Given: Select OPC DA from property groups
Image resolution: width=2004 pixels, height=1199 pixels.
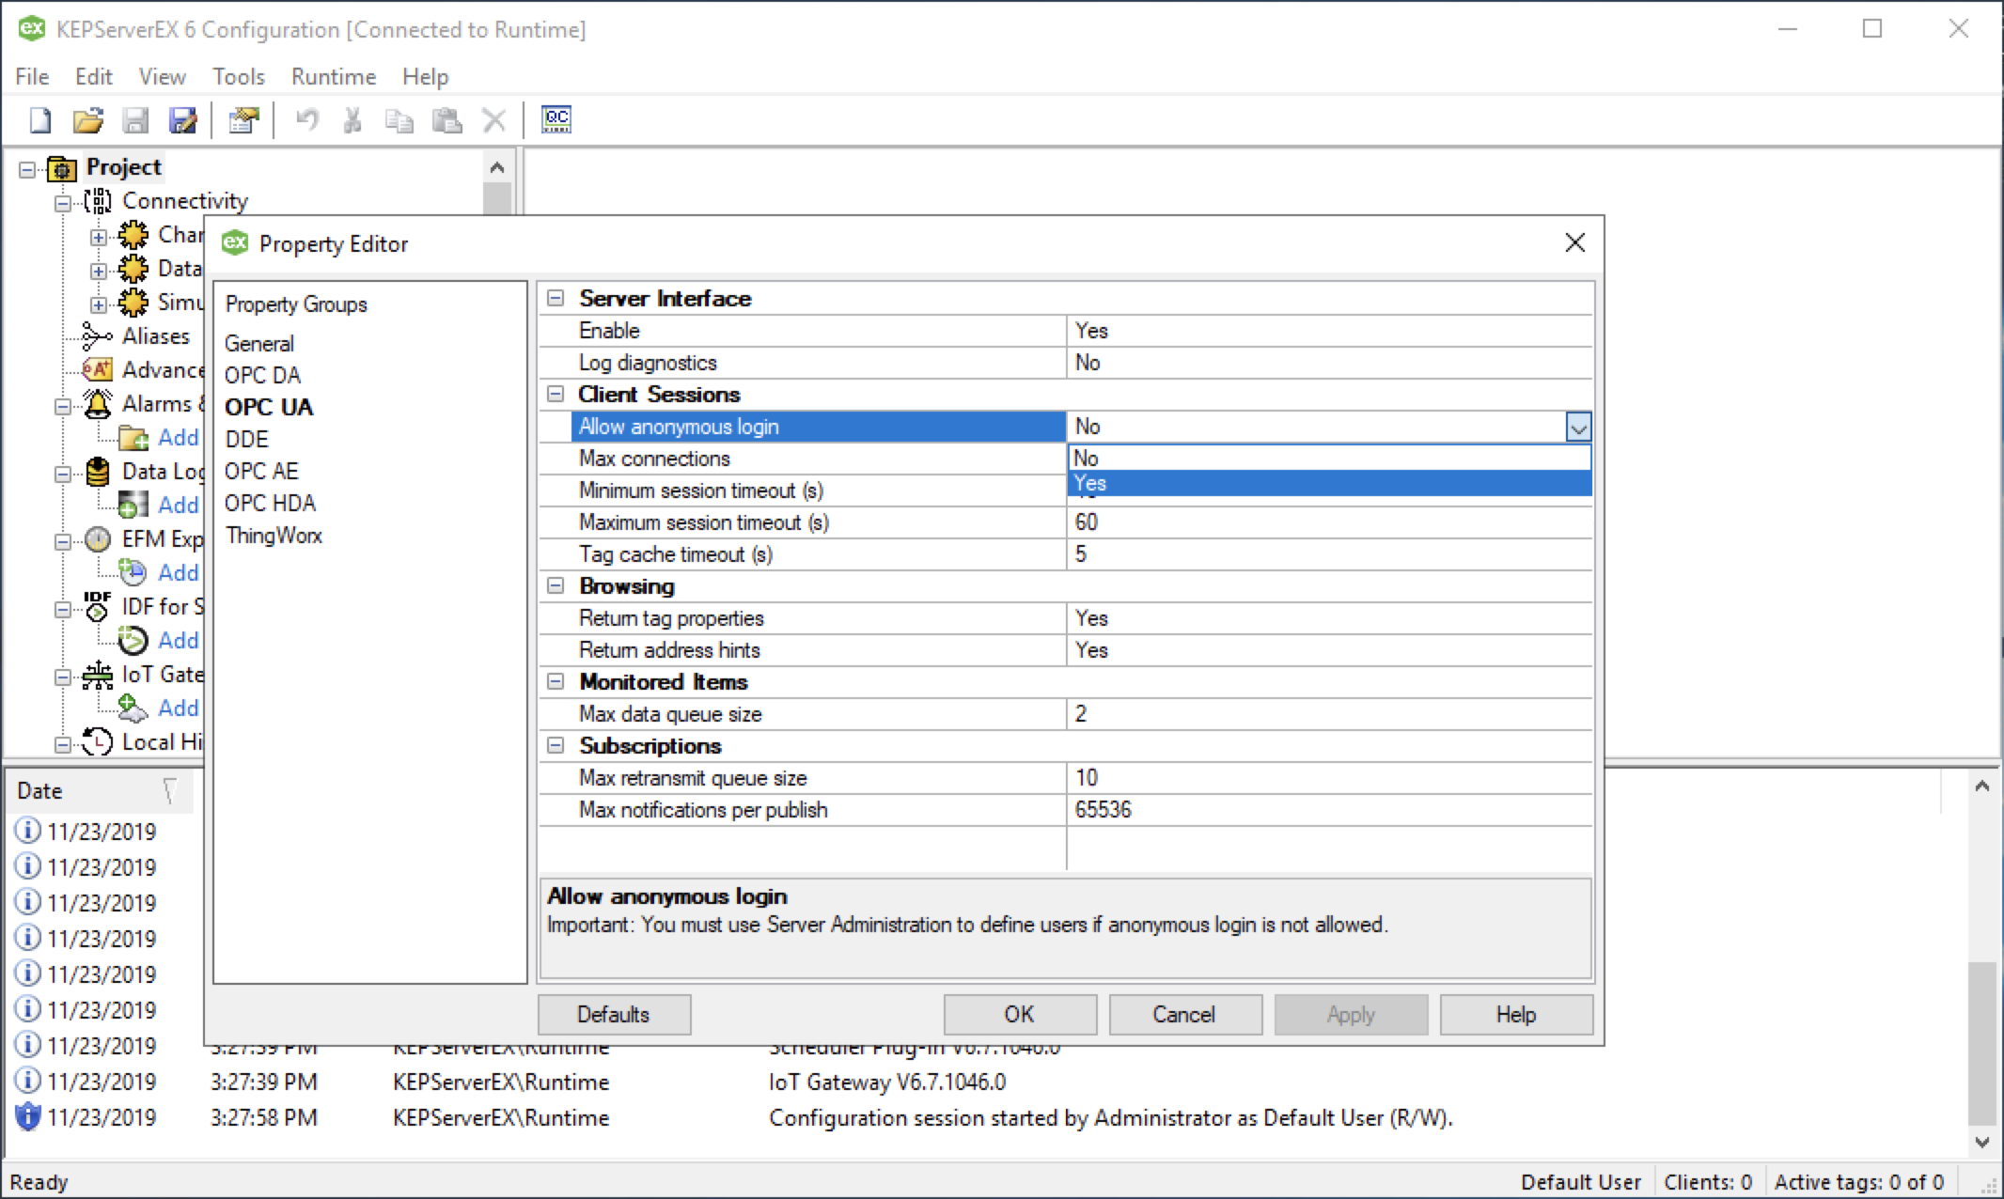Looking at the screenshot, I should (264, 374).
